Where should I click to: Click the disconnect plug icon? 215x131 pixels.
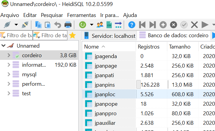[25, 25]
